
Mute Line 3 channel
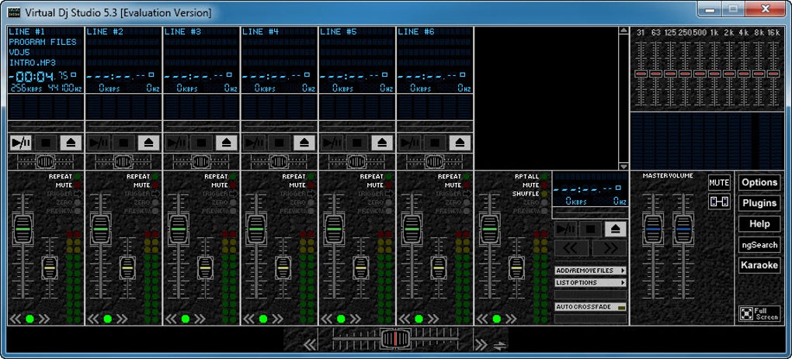233,185
